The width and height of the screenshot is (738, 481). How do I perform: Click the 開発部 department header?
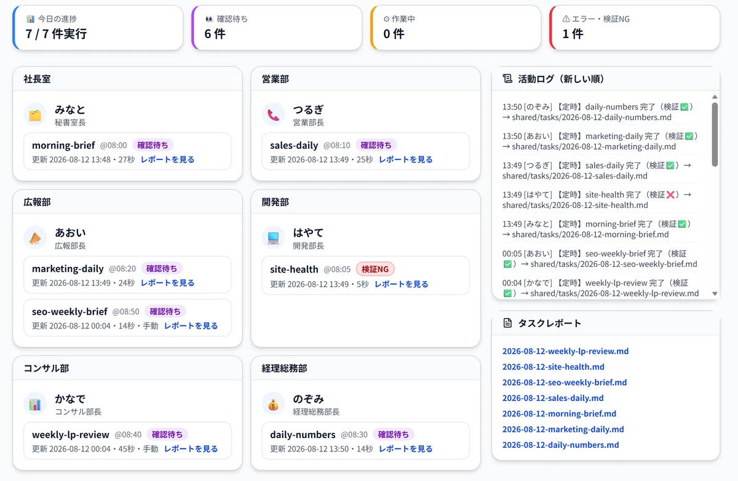coord(365,202)
